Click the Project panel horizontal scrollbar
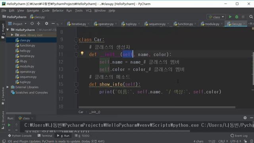This screenshot has width=254, height=143. point(19,113)
